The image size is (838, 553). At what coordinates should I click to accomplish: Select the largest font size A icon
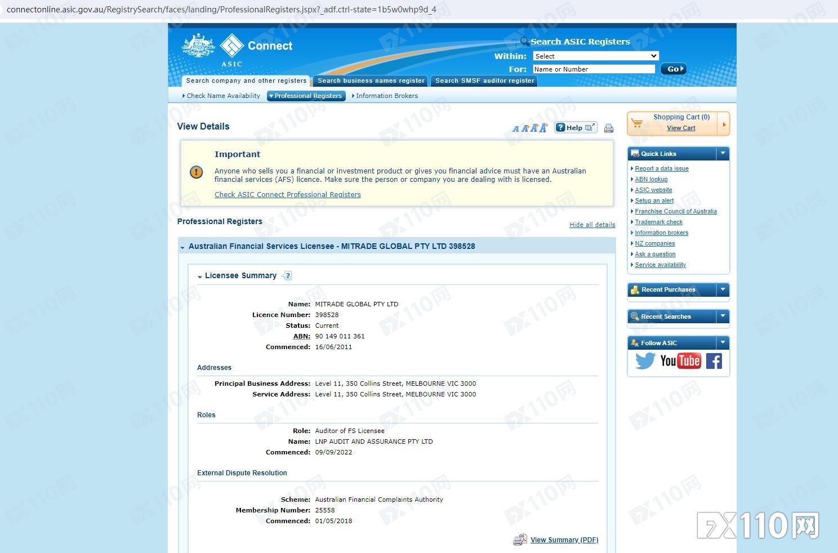coord(543,128)
